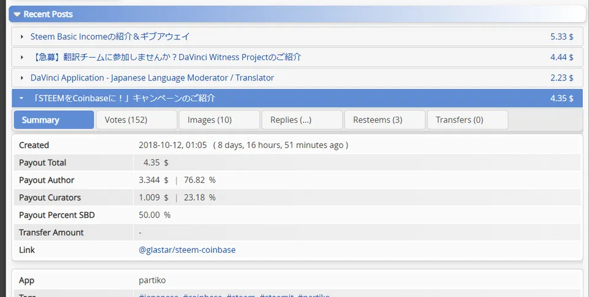Expand the DaVinci Witness Project post arrow
The width and height of the screenshot is (589, 297).
(x=22, y=58)
